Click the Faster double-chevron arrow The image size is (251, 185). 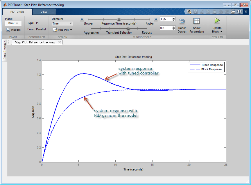click(156, 19)
